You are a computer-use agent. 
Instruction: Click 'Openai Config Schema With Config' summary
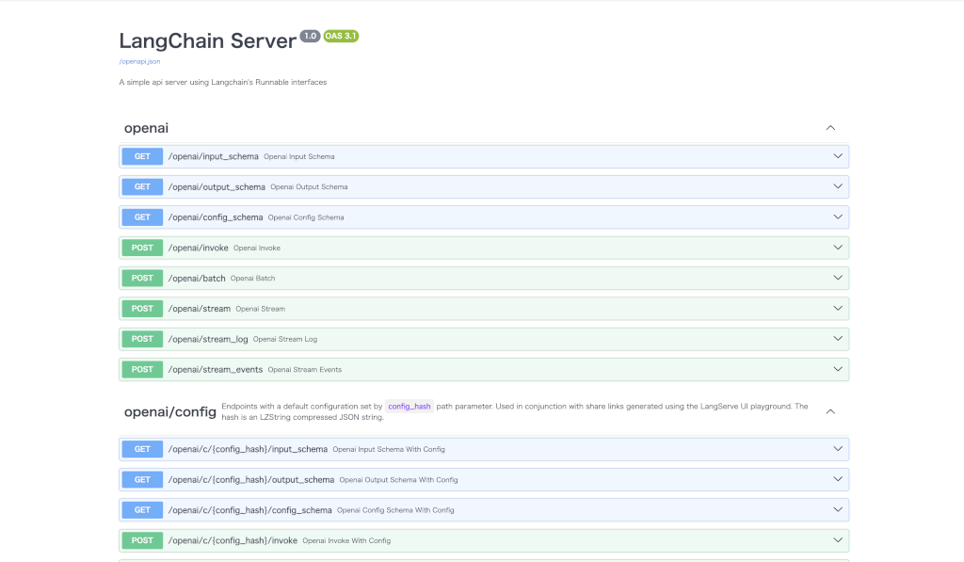pos(396,510)
